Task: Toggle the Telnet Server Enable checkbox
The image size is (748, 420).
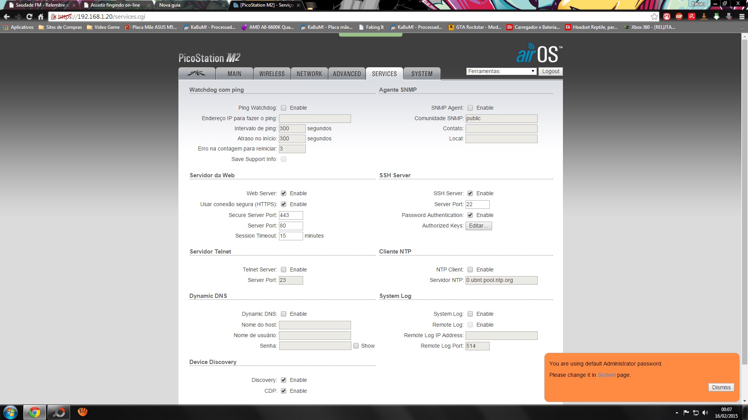Action: 284,269
